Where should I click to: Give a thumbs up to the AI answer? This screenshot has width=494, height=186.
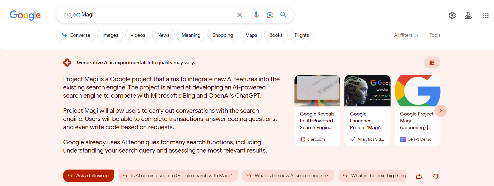[419, 176]
